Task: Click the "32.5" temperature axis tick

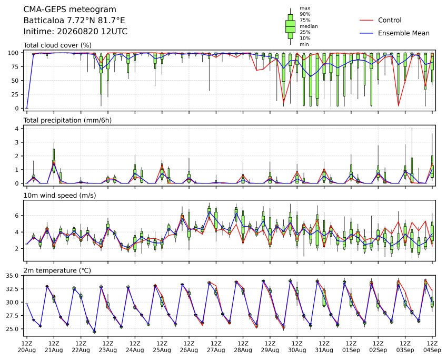Action: click(x=12, y=289)
